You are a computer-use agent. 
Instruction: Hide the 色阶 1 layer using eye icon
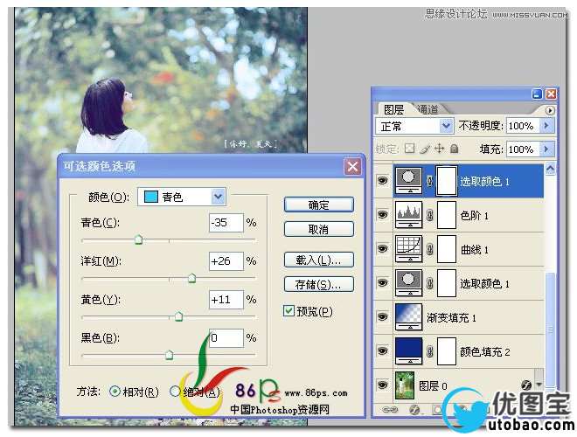(382, 214)
